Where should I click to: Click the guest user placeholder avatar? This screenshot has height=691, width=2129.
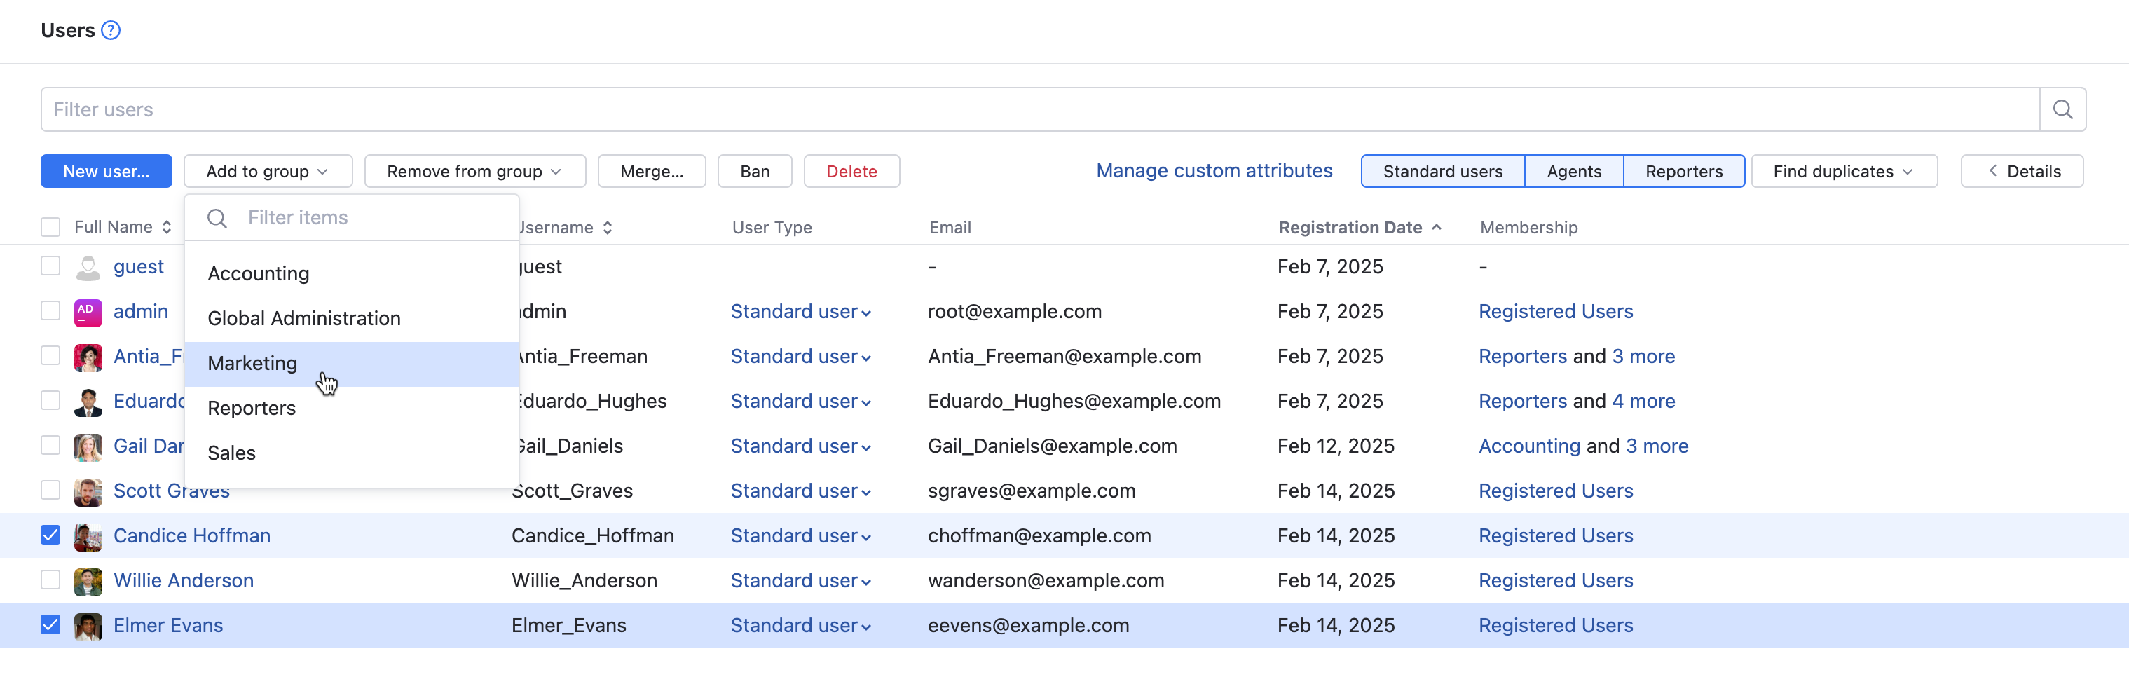pos(88,268)
